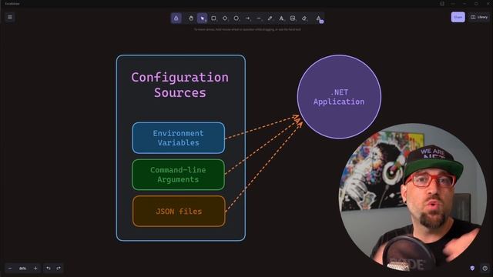
Task: Select the Configuration Sources heading text
Action: coord(179,85)
